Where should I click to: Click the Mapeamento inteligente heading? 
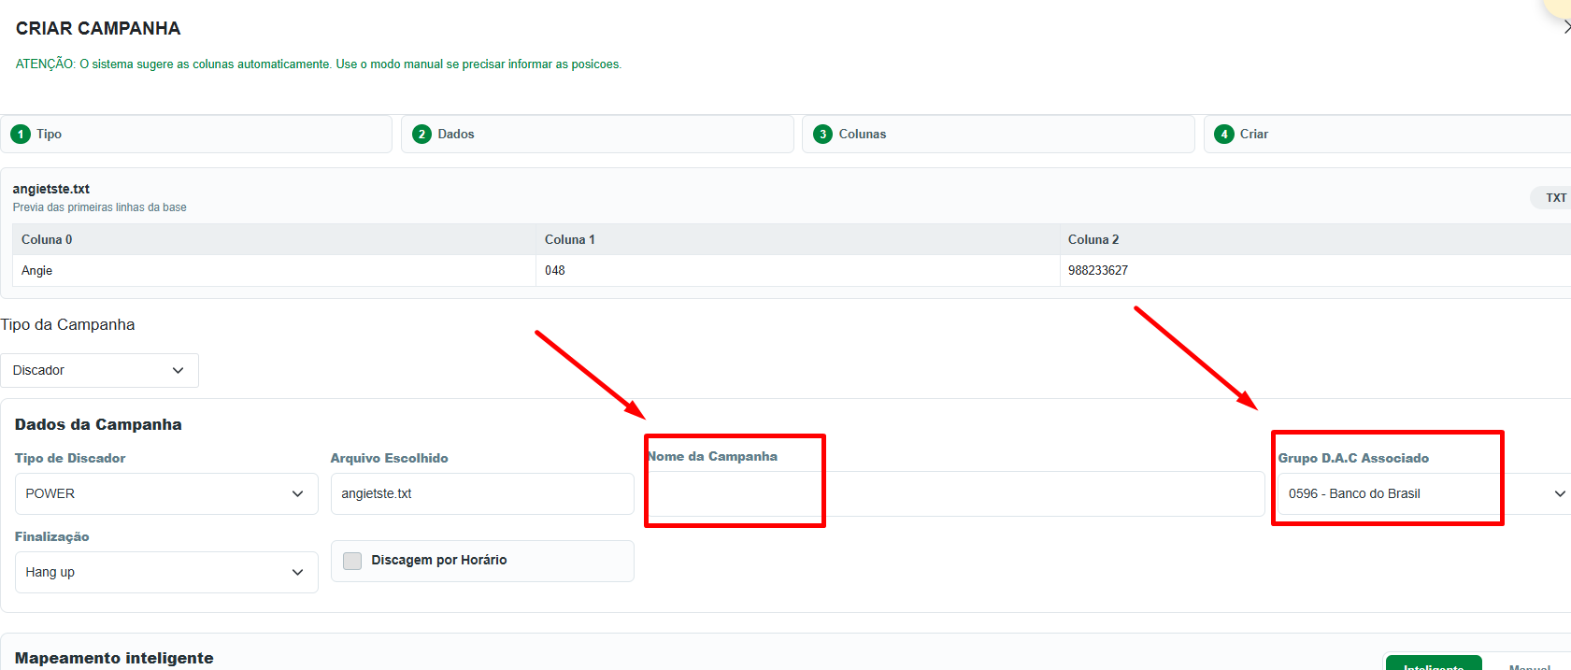pyautogui.click(x=114, y=659)
